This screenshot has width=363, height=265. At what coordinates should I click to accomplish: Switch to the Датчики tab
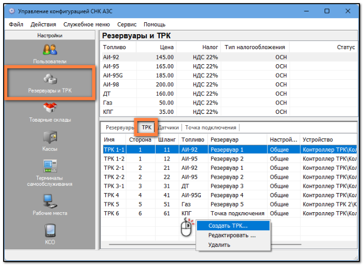[x=169, y=127]
